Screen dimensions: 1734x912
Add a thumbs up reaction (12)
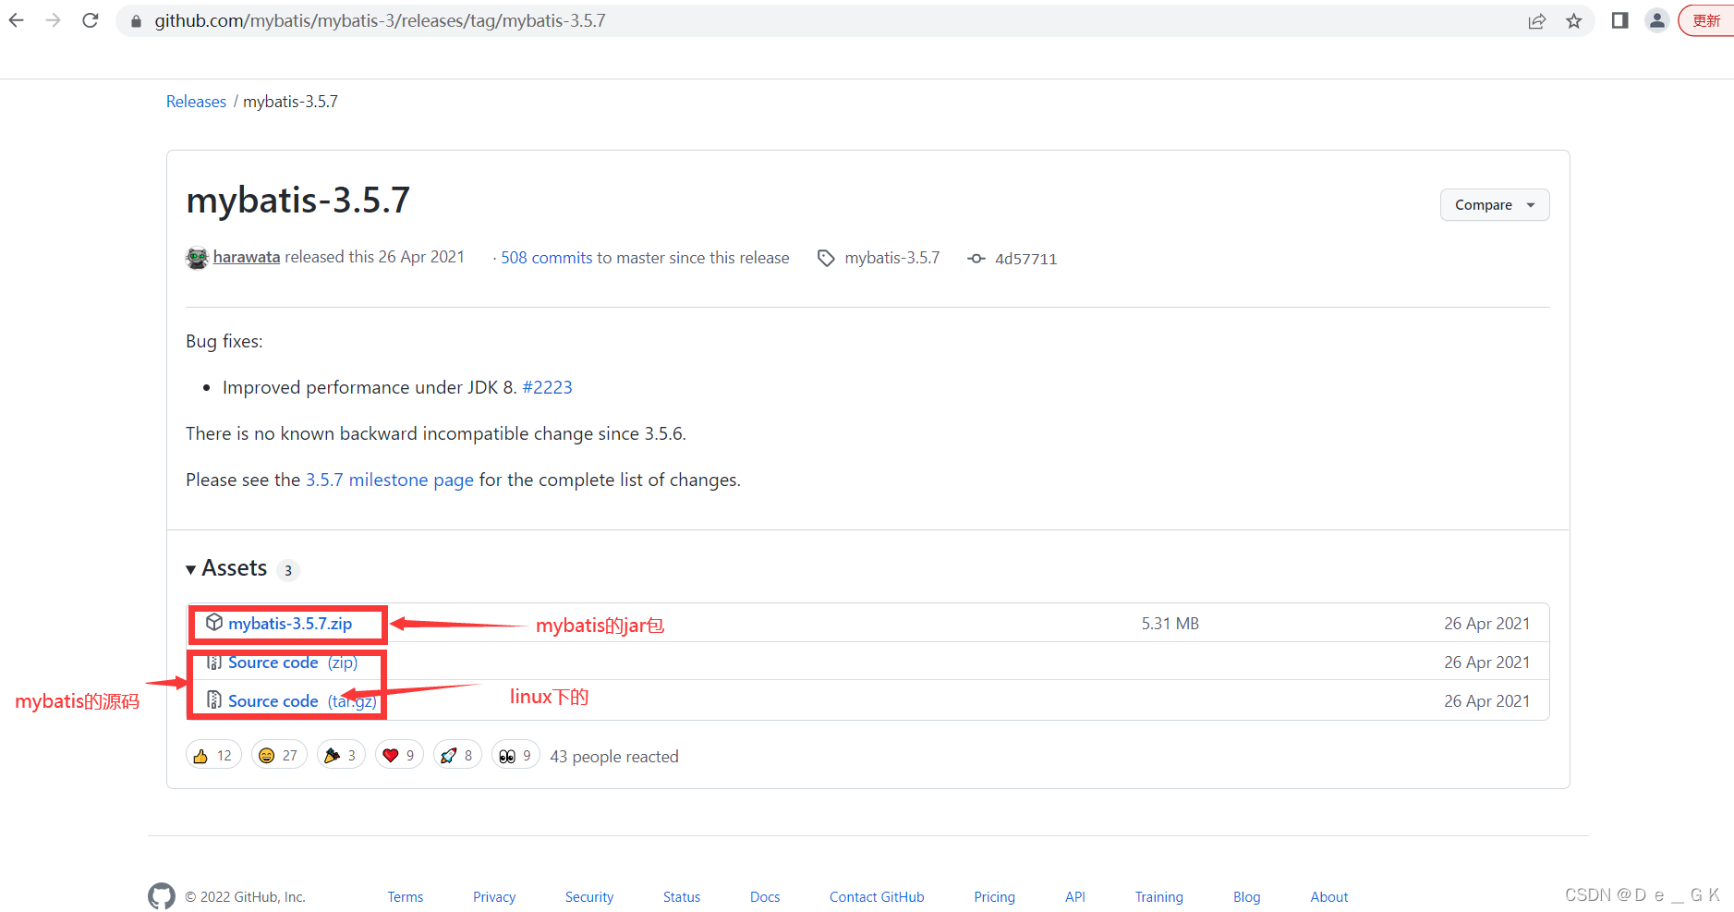[213, 755]
